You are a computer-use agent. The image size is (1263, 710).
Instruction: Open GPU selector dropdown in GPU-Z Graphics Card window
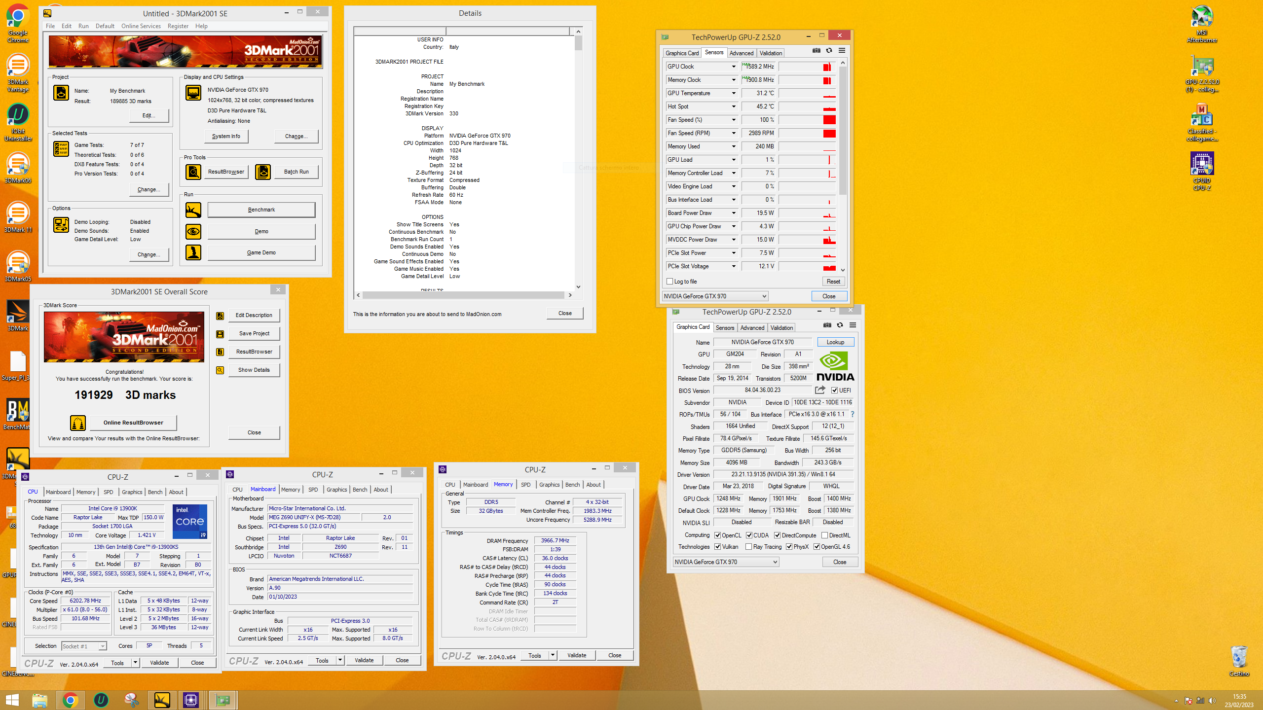[x=726, y=562]
